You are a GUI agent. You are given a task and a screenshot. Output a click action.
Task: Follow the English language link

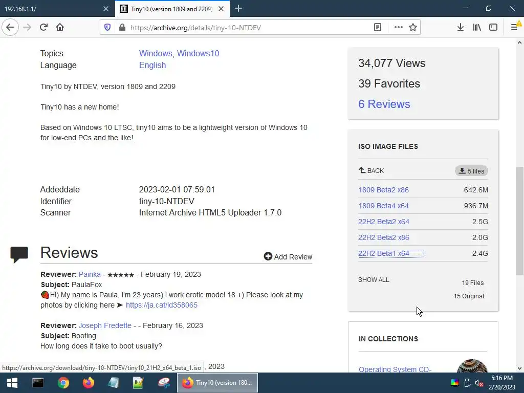[x=152, y=65]
